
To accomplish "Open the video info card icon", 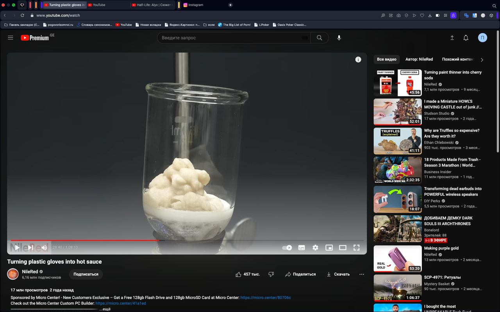I will (x=358, y=60).
